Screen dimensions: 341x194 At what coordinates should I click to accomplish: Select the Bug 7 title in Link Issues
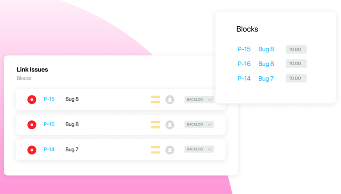[x=72, y=149]
